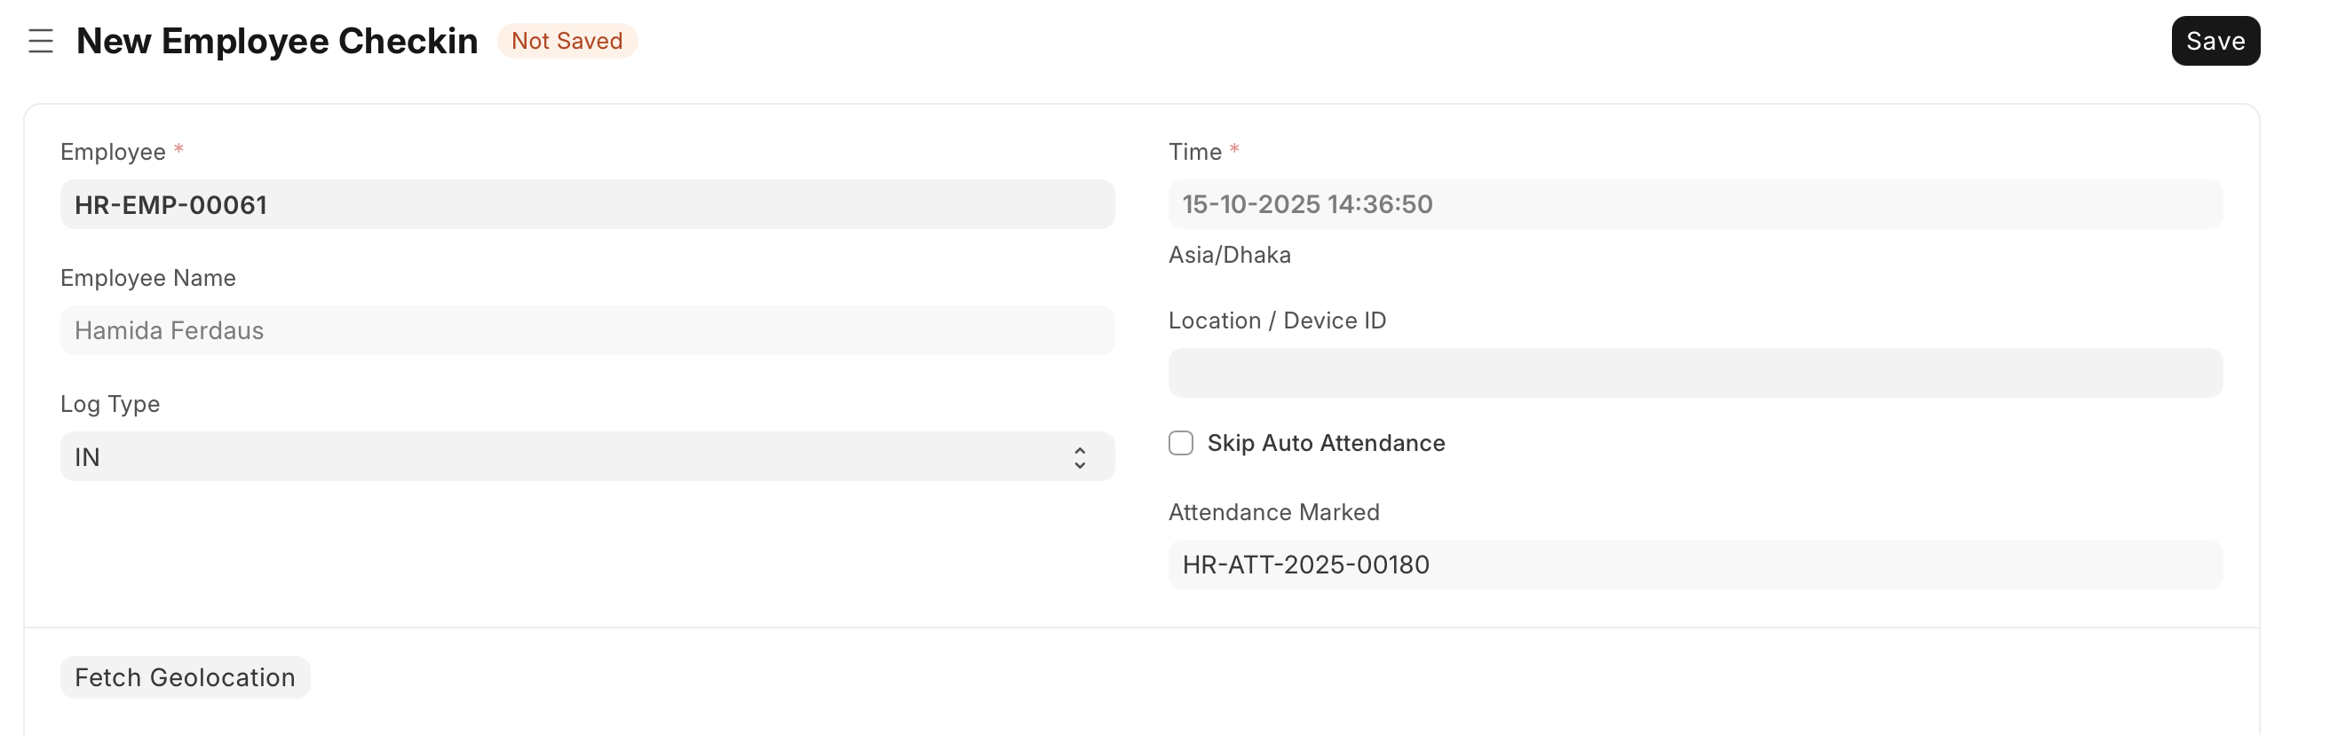This screenshot has height=735, width=2330.
Task: Save the new Employee Checkin
Action: point(2215,42)
